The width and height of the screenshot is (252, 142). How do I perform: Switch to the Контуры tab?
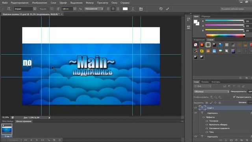(x=216, y=82)
